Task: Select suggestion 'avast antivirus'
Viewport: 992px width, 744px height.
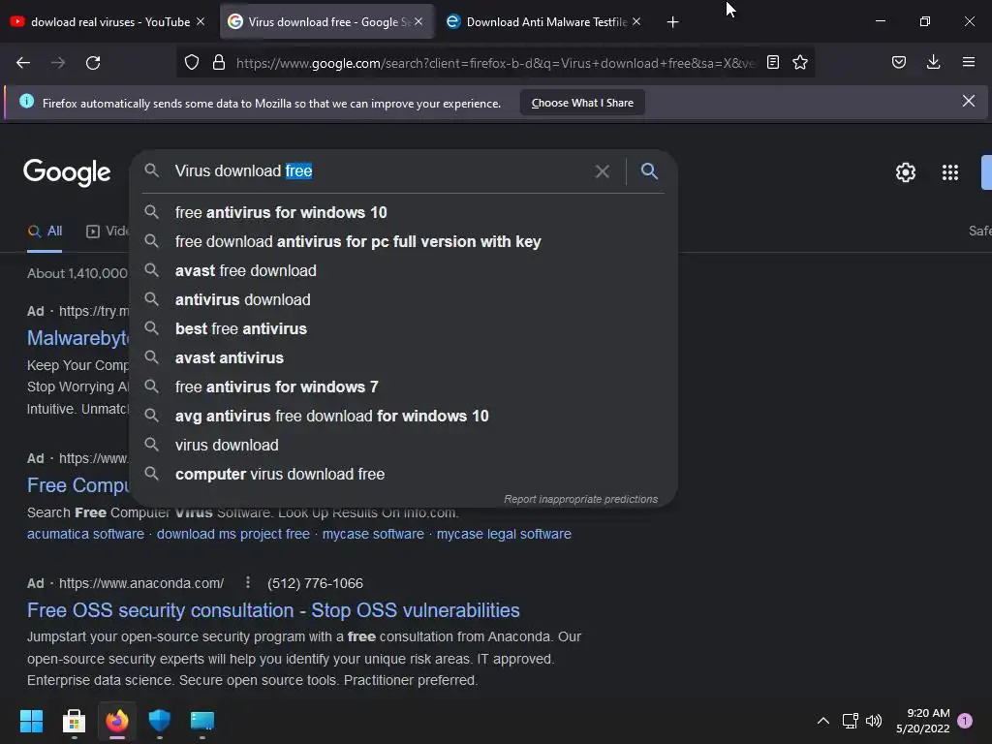Action: (x=403, y=358)
